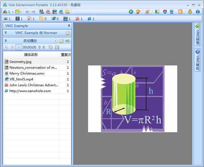Edit VMC Example with the pencil note icon
204x167 pixels.
tap(68, 33)
